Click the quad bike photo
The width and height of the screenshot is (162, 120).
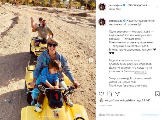coord(48,60)
